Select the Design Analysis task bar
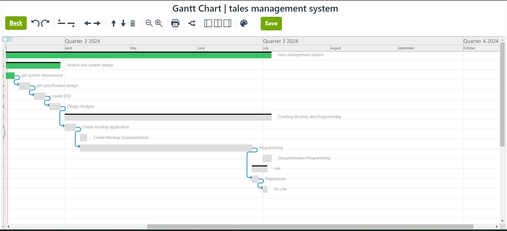This screenshot has width=507, height=231. pos(55,107)
